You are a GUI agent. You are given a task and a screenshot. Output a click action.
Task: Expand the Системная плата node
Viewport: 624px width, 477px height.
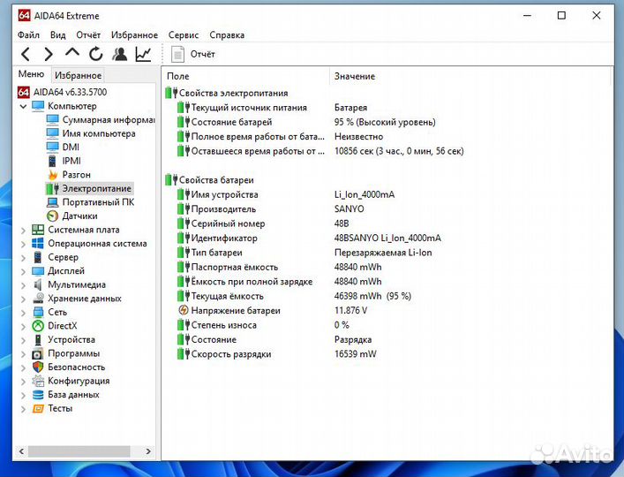(x=23, y=231)
